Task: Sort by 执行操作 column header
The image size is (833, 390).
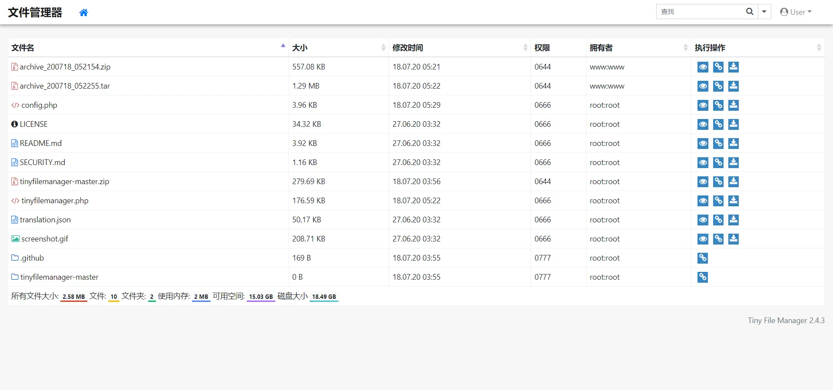Action: [x=758, y=48]
